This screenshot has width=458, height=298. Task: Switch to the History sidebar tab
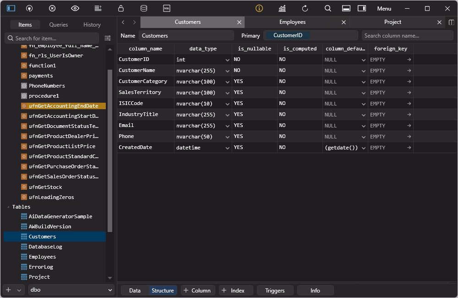pos(92,25)
